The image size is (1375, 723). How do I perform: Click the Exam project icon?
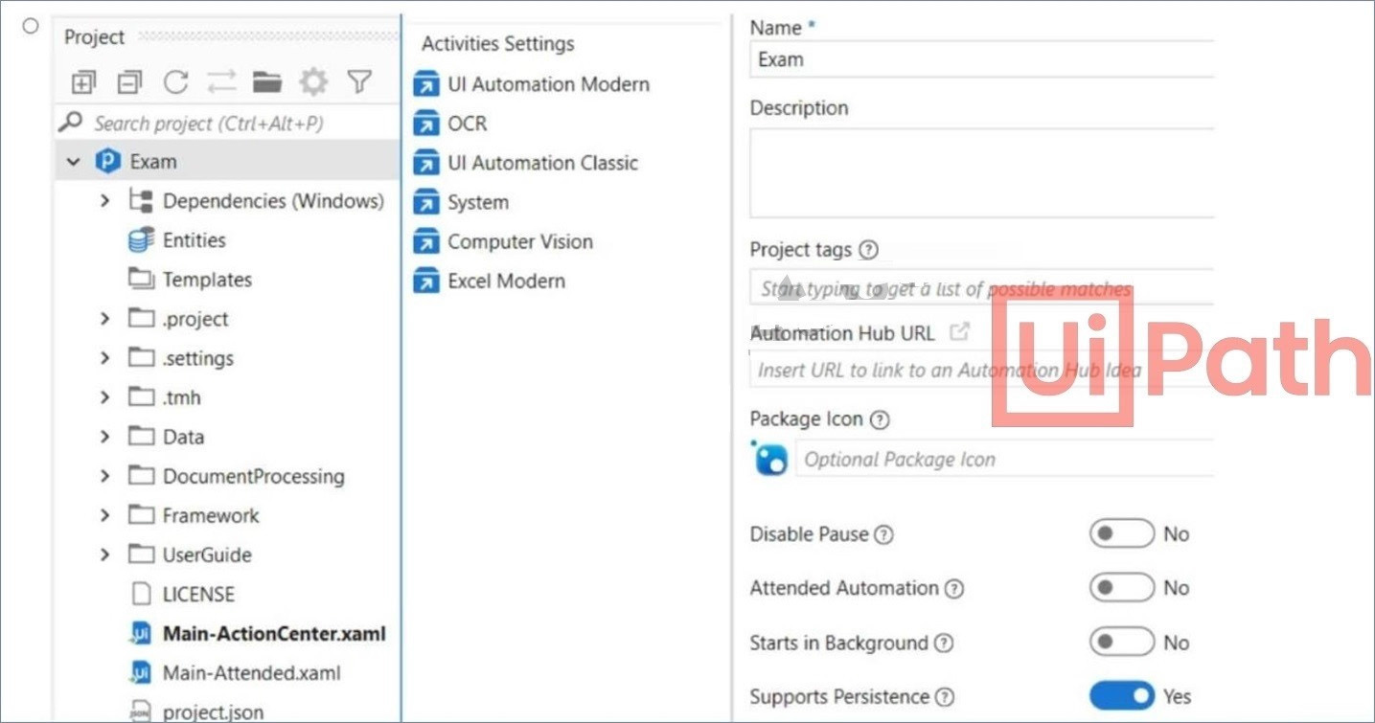click(106, 162)
